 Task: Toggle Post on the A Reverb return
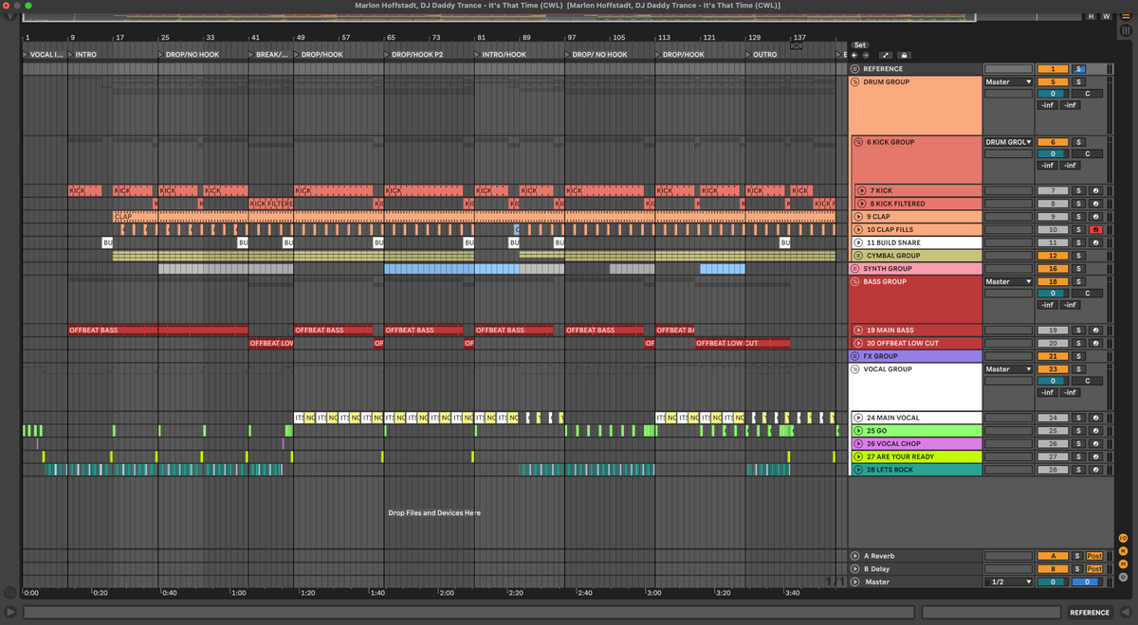[x=1094, y=556]
